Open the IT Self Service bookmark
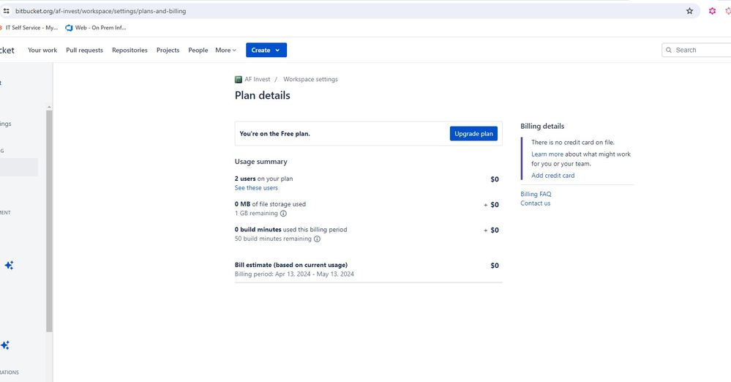 tap(29, 28)
